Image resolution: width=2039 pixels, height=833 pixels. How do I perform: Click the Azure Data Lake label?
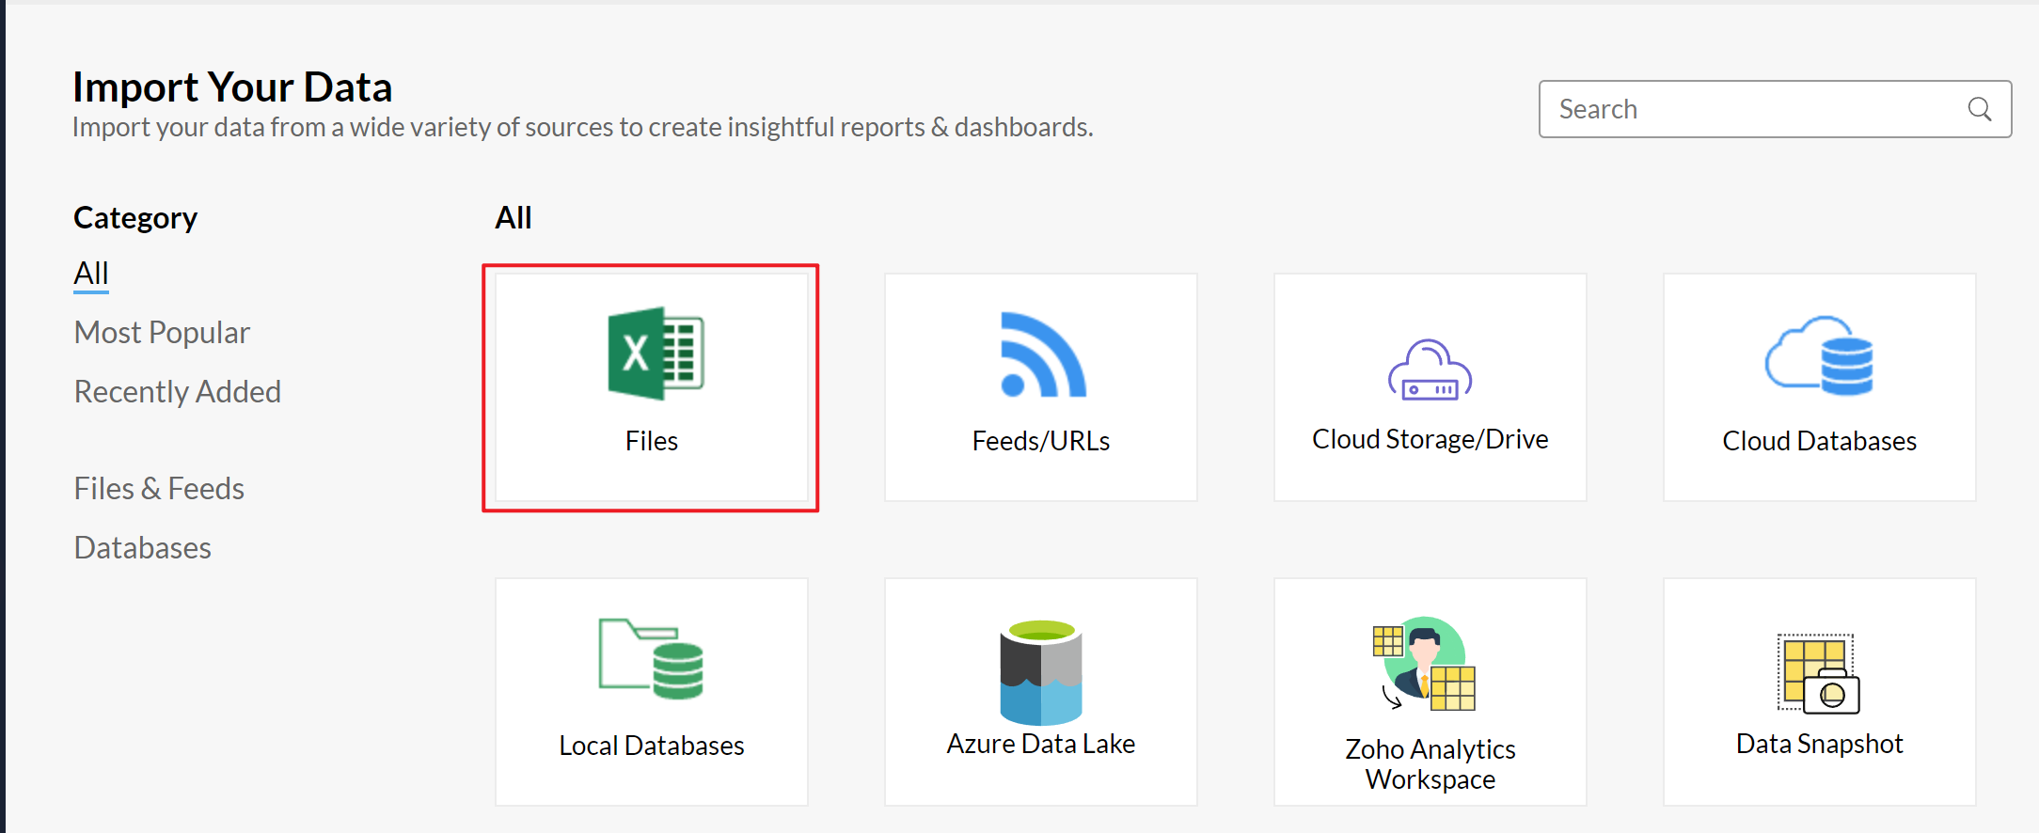[1041, 744]
